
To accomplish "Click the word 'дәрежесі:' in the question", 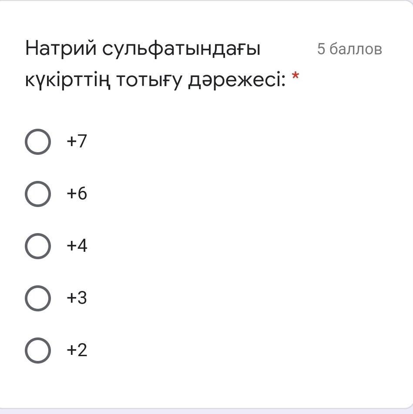I will pos(237,81).
